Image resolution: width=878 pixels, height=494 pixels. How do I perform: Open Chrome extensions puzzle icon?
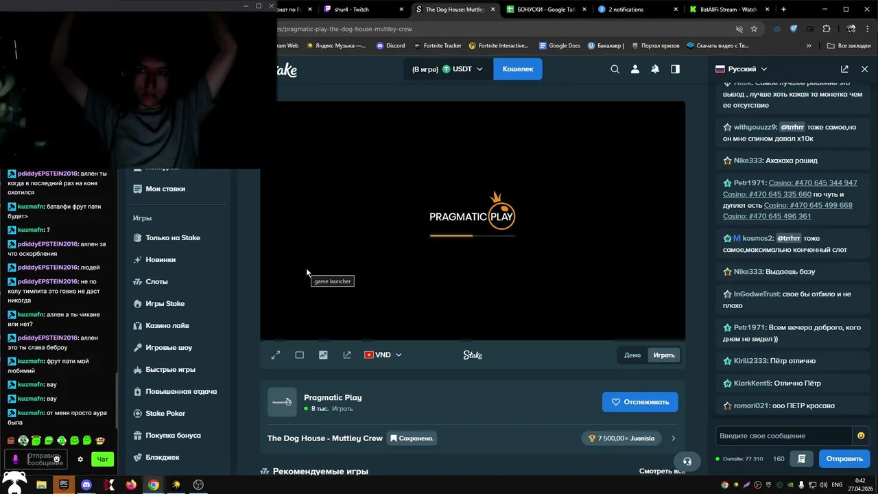[827, 29]
